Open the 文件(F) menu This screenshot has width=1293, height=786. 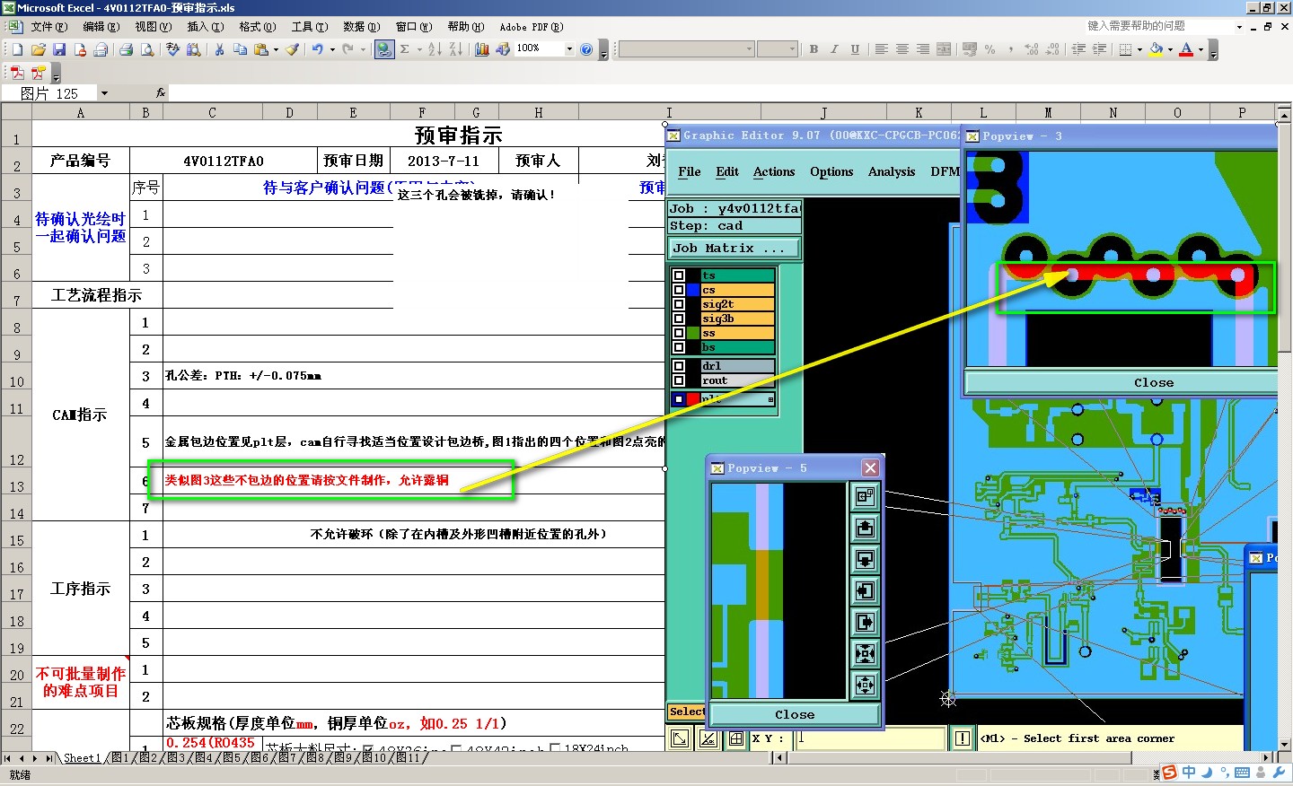[x=49, y=27]
